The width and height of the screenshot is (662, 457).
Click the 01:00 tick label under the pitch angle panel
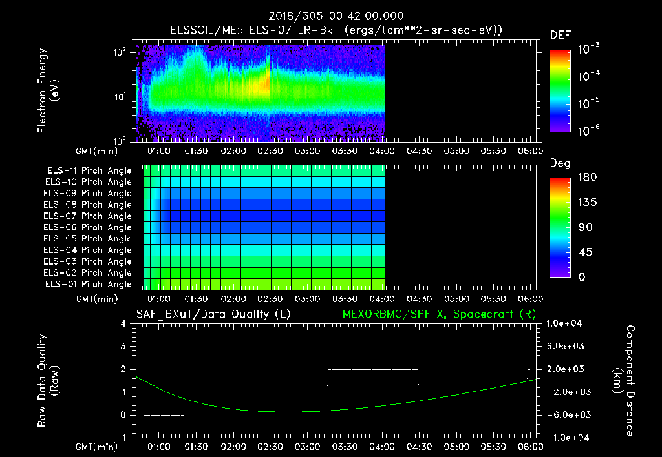(159, 299)
